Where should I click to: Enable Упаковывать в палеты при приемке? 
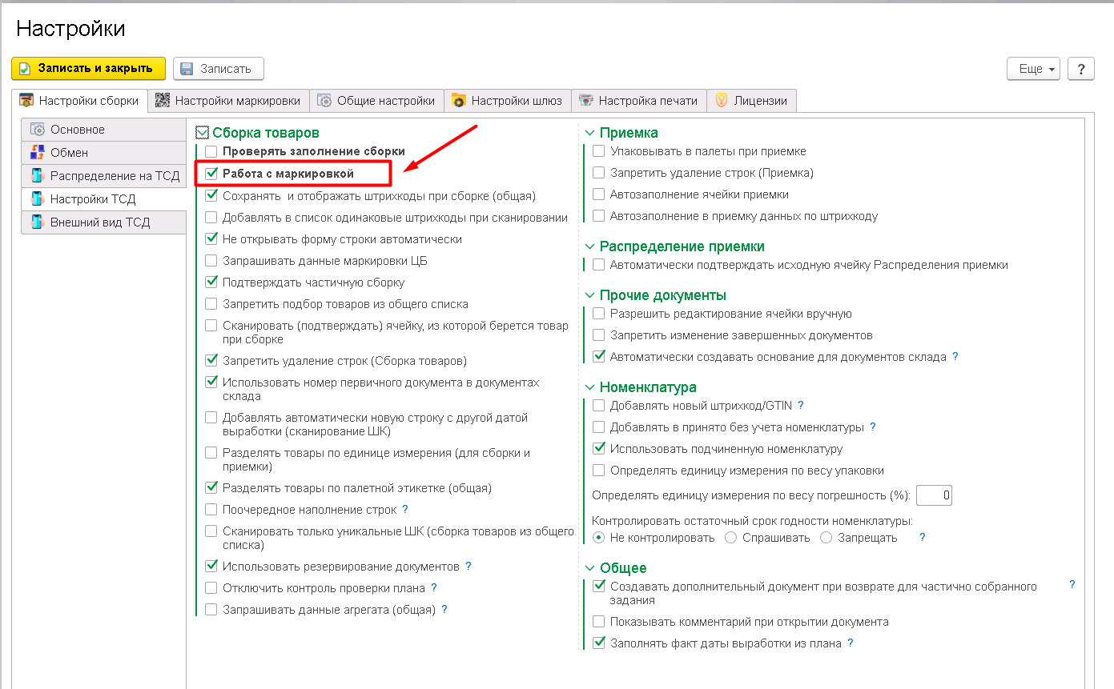click(599, 151)
